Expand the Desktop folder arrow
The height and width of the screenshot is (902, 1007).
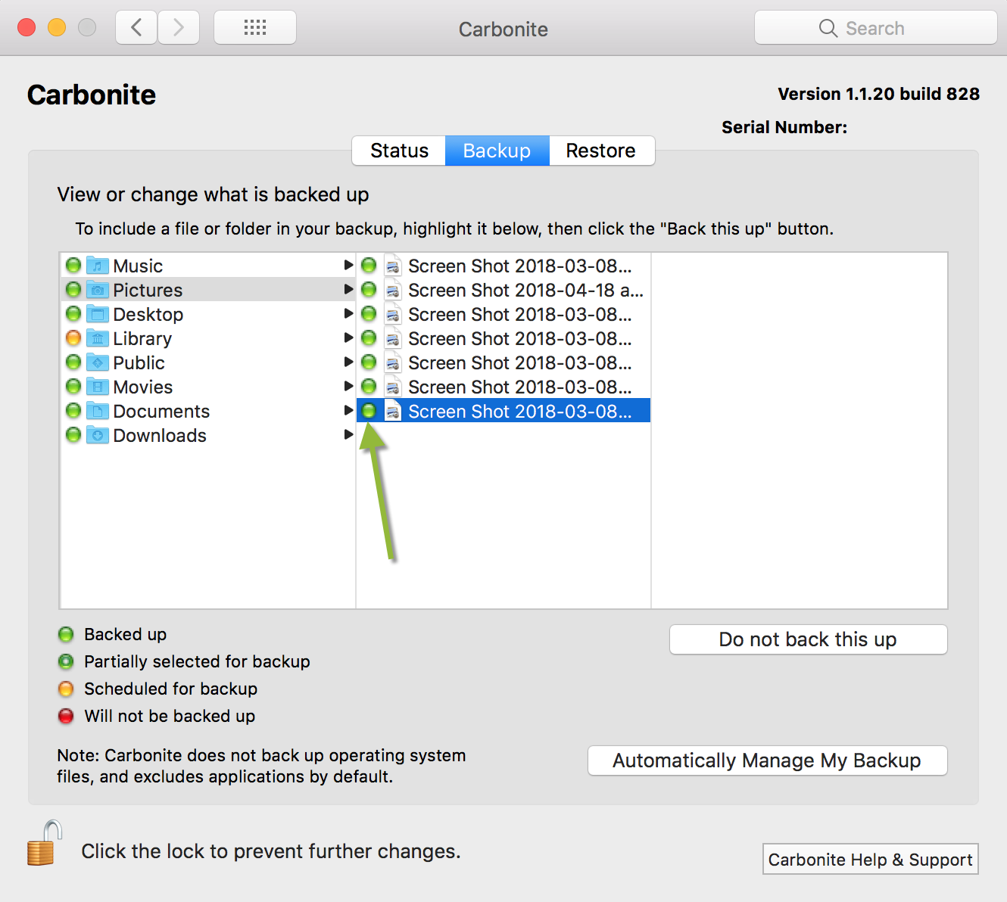click(x=348, y=314)
